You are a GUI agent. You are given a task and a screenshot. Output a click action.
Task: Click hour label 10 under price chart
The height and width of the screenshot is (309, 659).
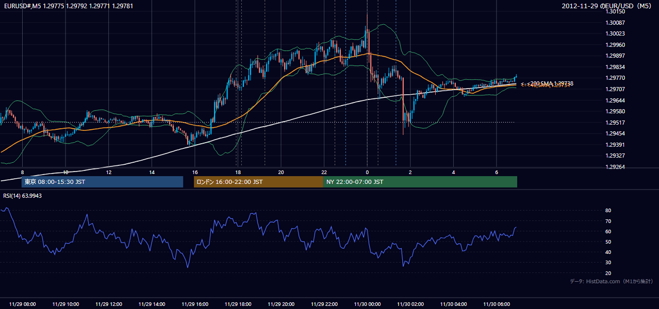click(x=65, y=172)
